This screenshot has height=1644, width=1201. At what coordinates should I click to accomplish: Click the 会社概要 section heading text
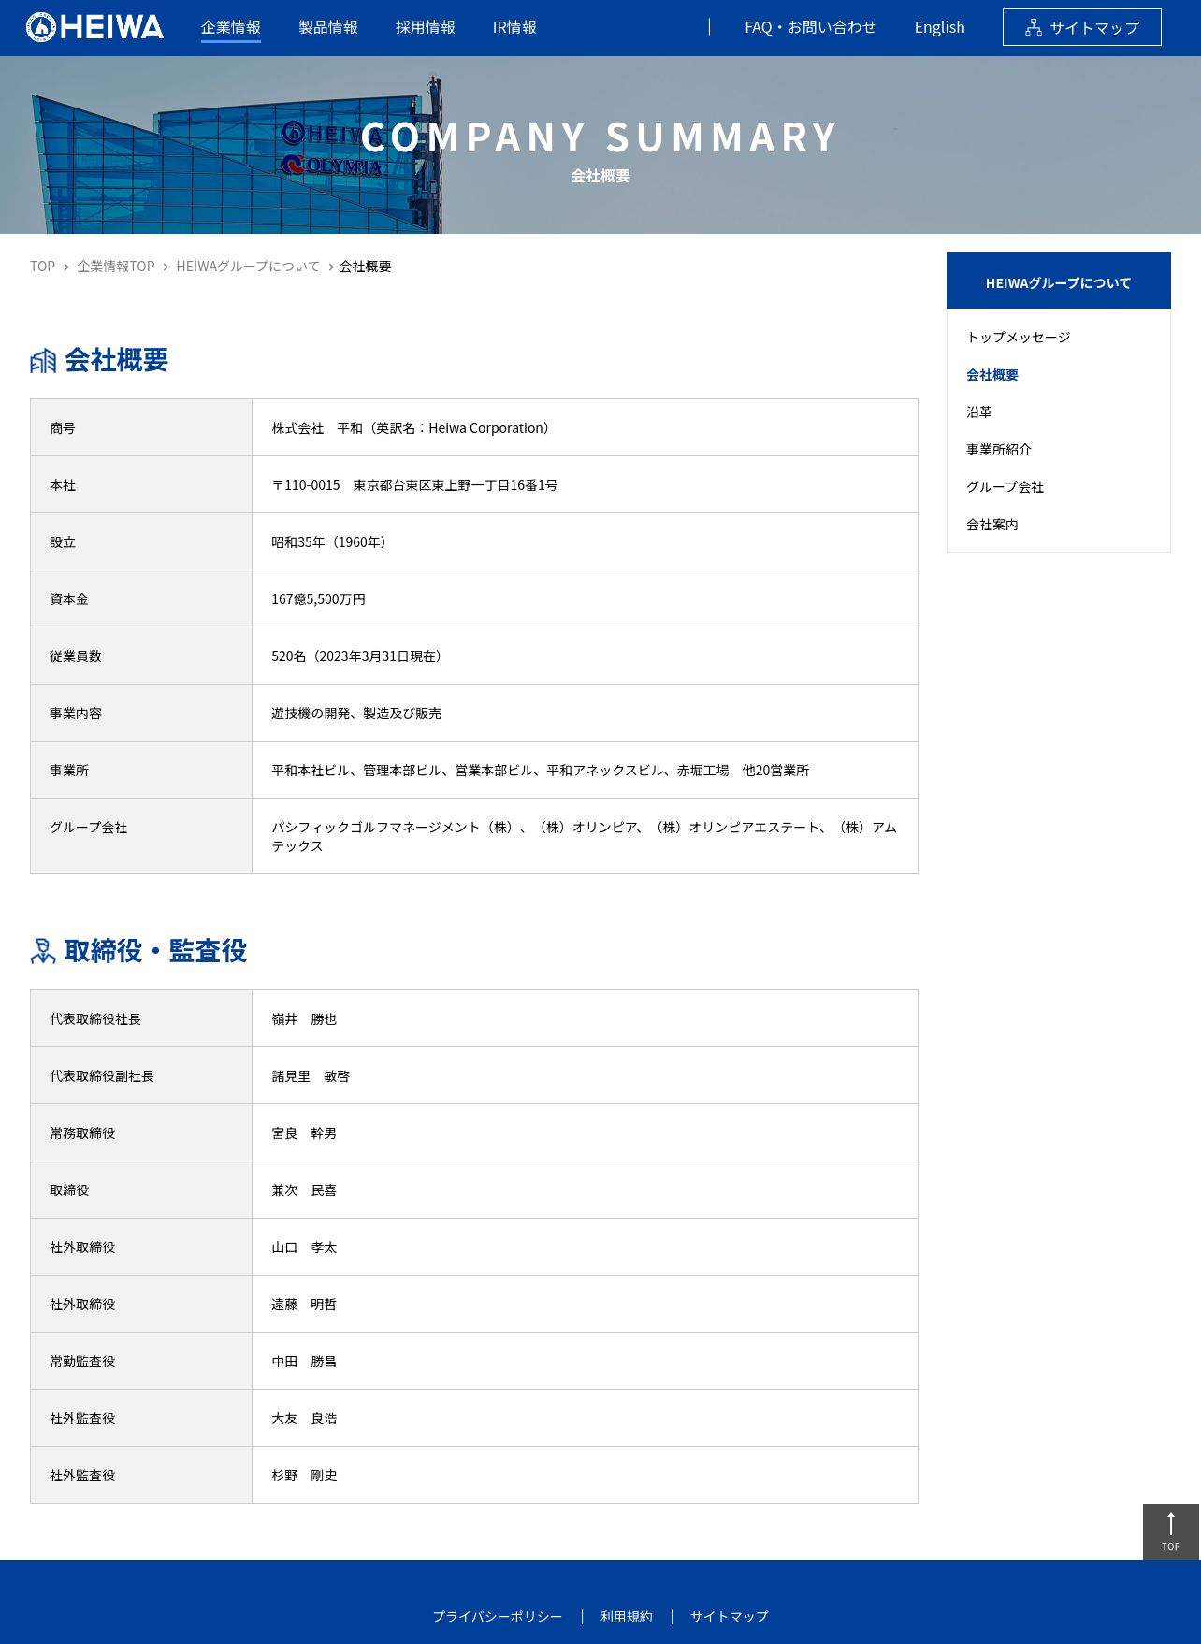[117, 360]
